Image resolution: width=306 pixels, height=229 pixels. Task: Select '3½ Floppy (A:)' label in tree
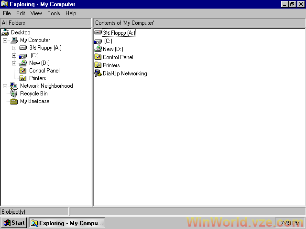[45, 48]
